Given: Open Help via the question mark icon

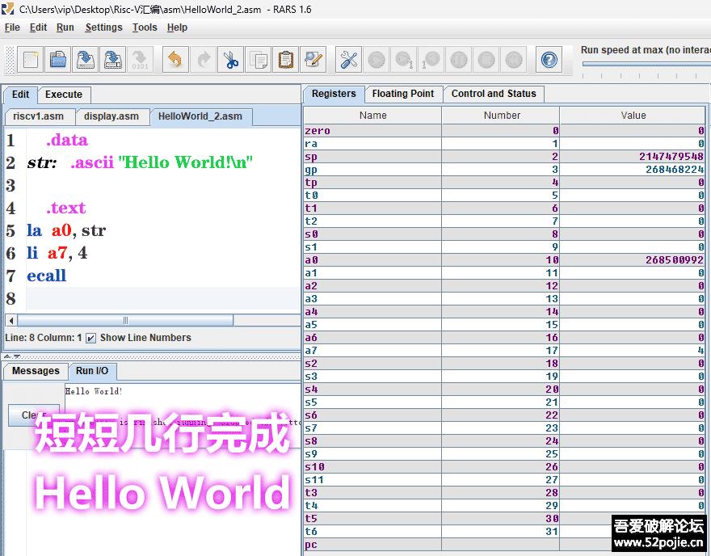Looking at the screenshot, I should click(549, 60).
